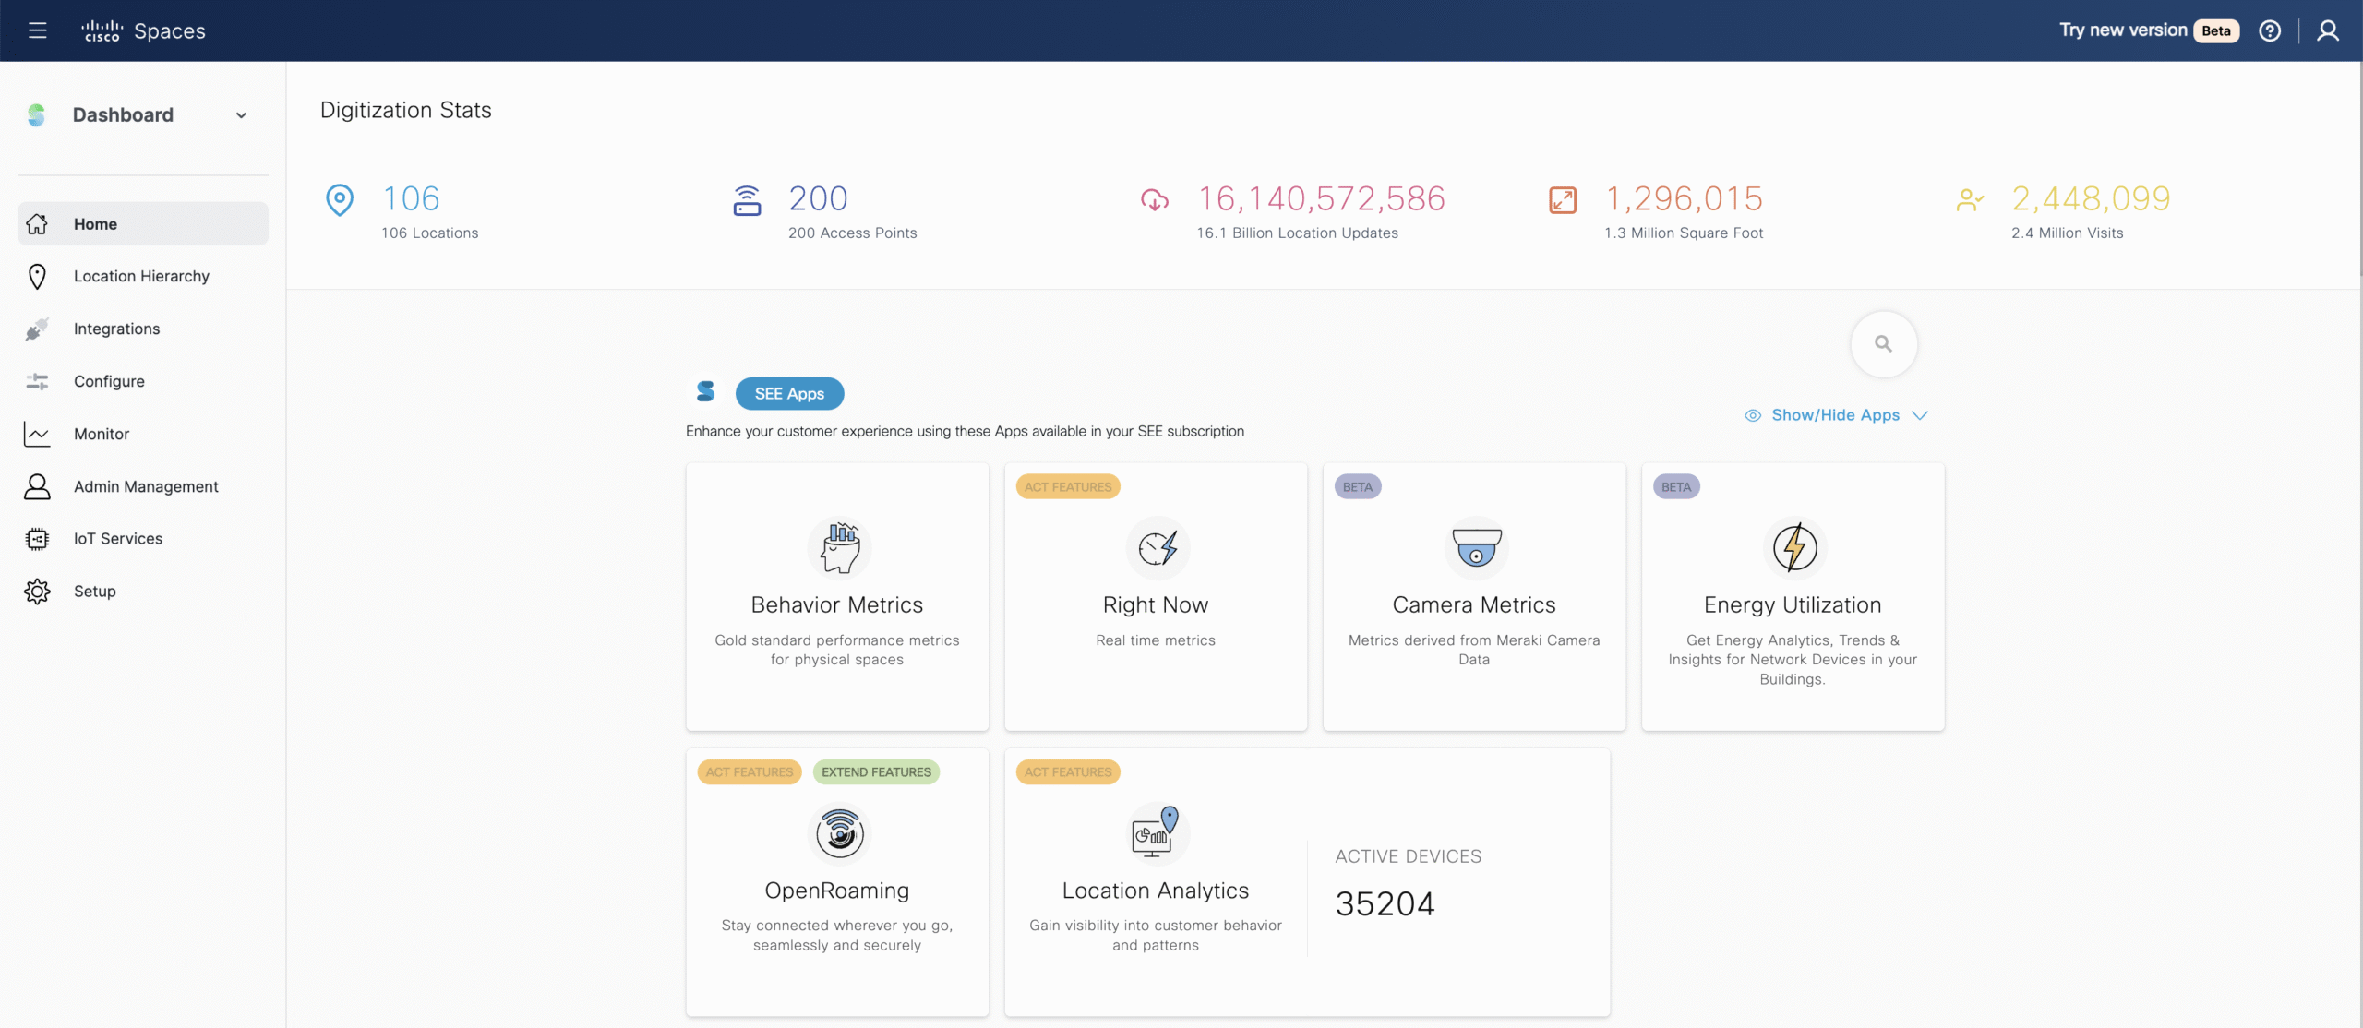
Task: Click the Locations pin stat icon
Action: 340,199
